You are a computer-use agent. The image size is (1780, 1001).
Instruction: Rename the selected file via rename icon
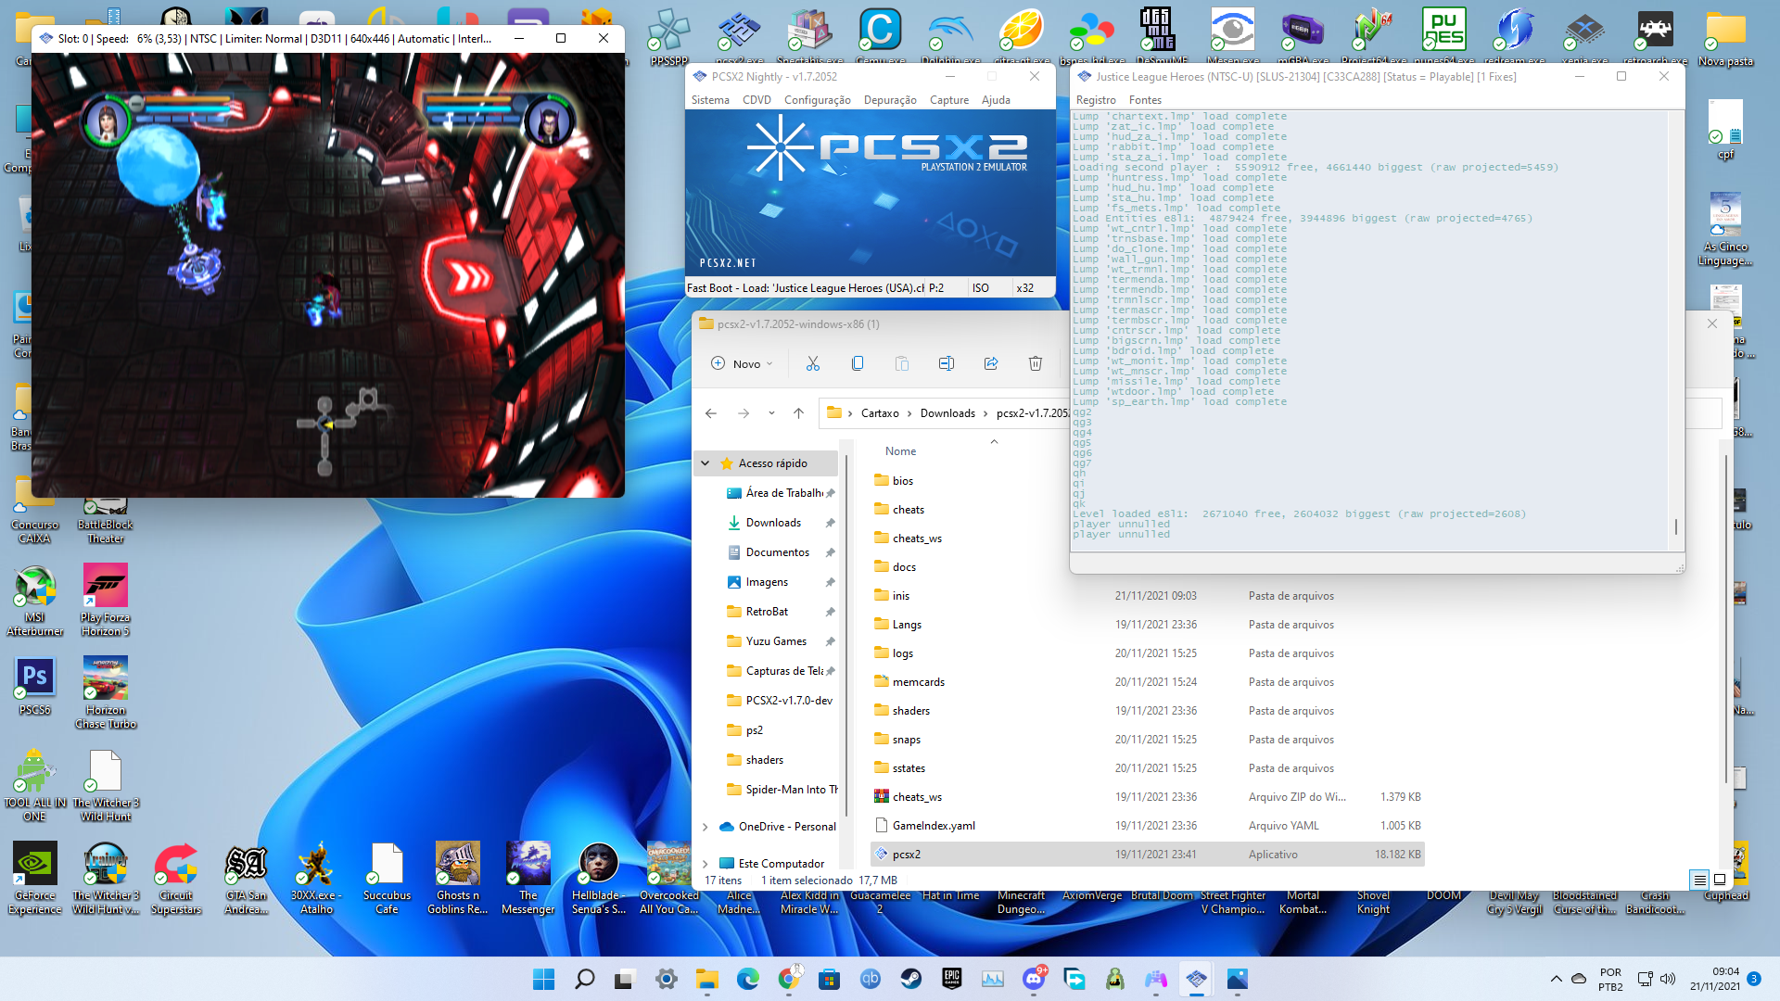(x=947, y=363)
